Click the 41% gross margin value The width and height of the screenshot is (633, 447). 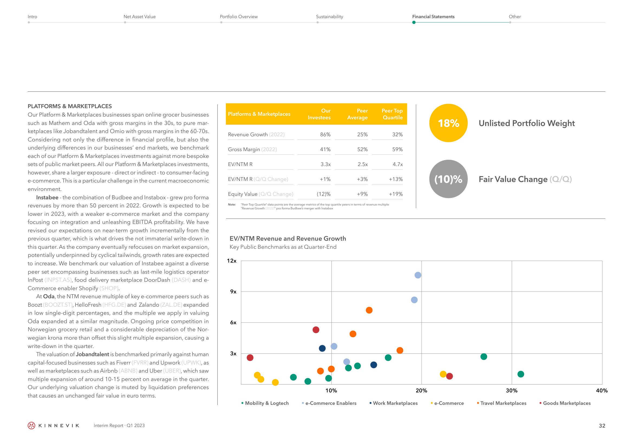(x=325, y=149)
